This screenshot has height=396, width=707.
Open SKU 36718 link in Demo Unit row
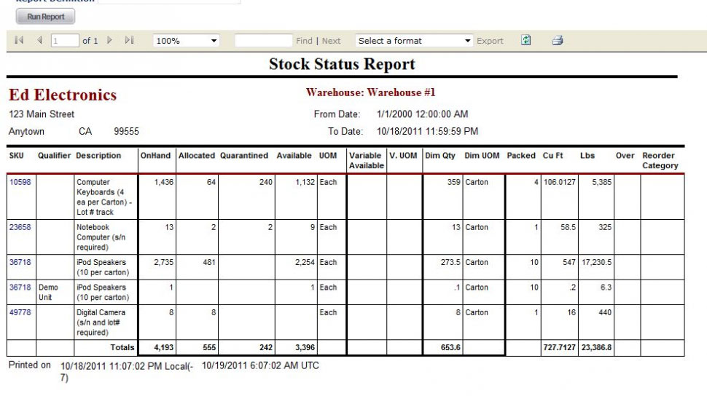coord(20,288)
